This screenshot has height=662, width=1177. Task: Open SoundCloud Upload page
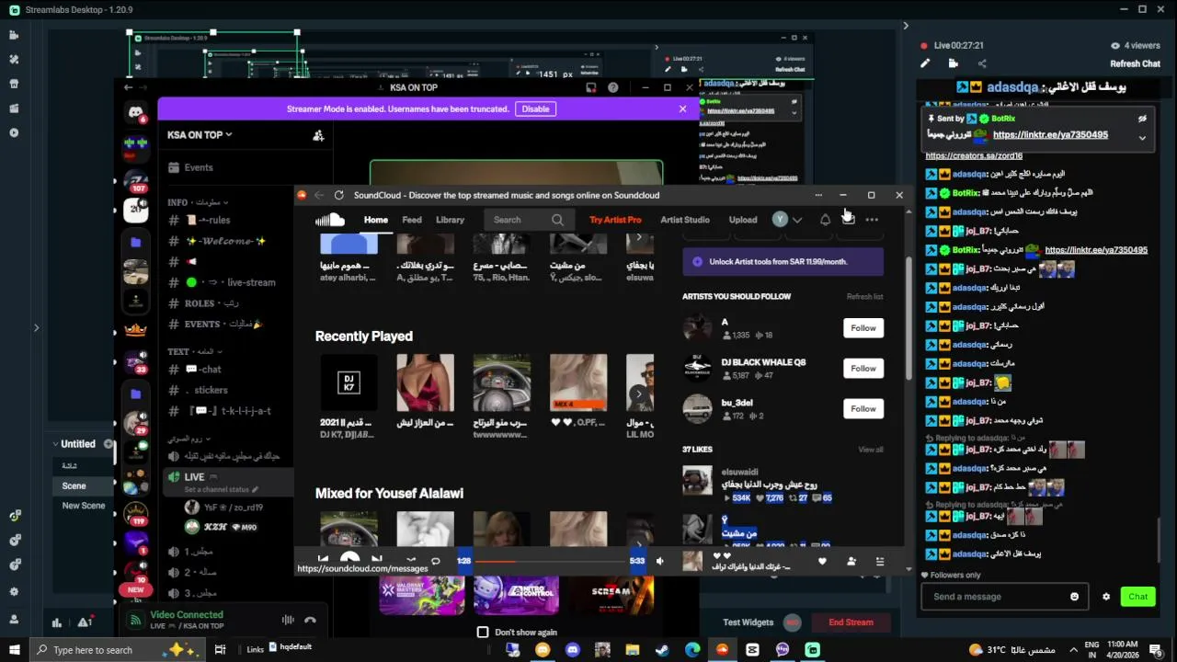[743, 220]
